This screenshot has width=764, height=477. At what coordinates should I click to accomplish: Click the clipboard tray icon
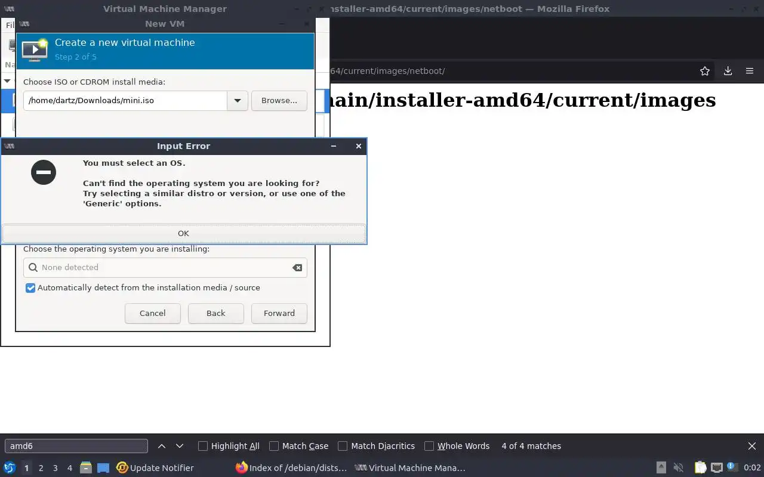pos(700,468)
